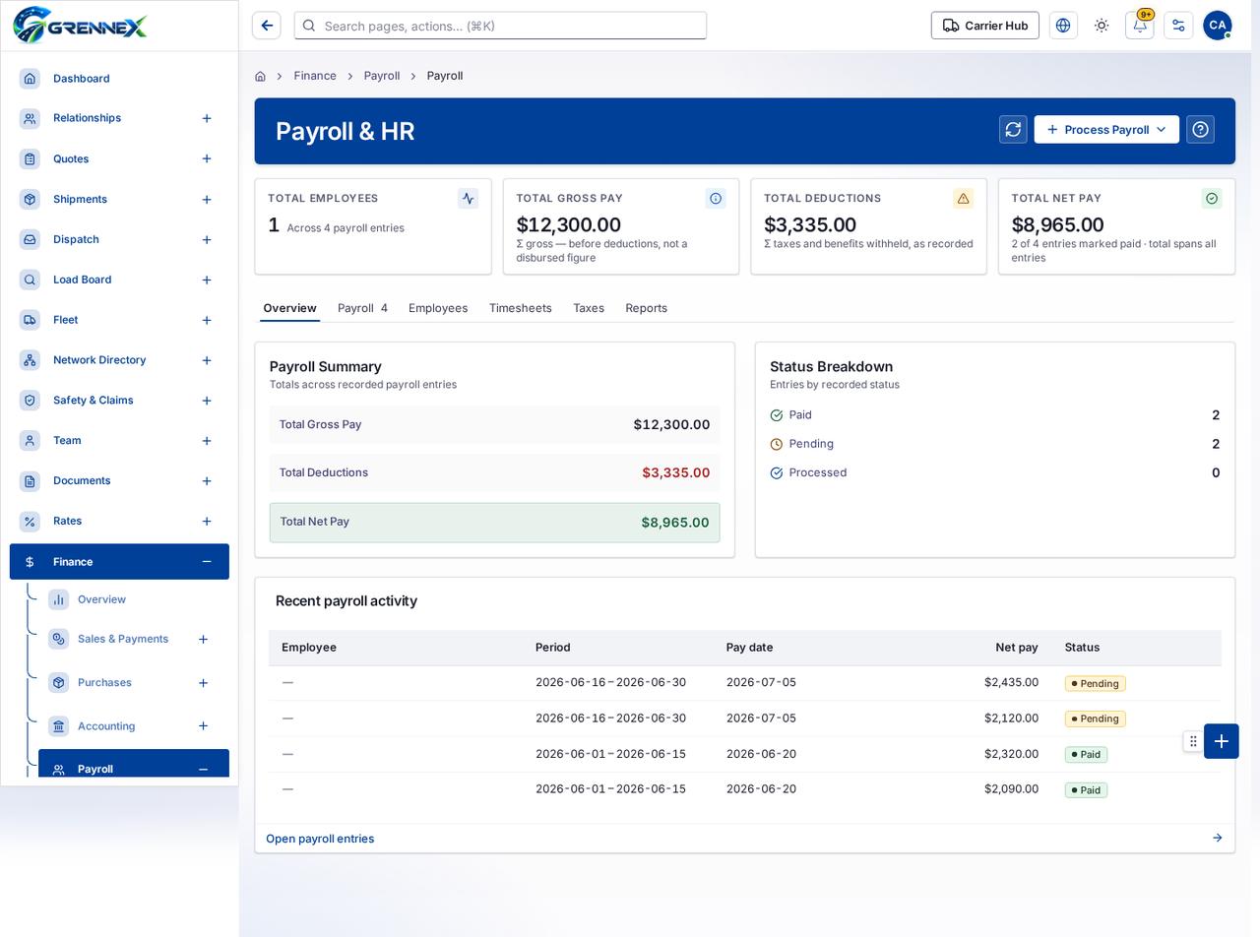Open the Carrier Hub button

985,26
